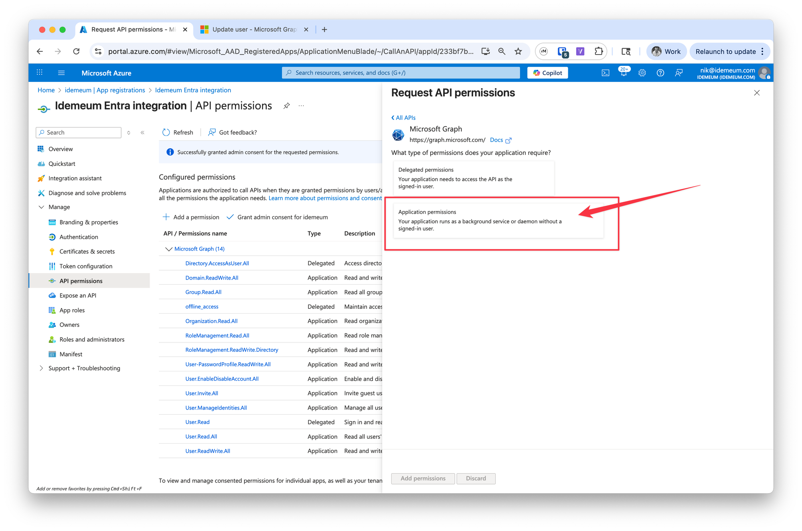Click Home breadcrumb link
This screenshot has height=531, width=802.
point(46,90)
